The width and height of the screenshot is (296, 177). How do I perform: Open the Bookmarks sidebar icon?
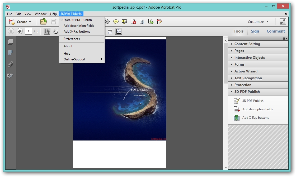point(11,53)
